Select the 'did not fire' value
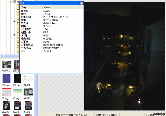 pyautogui.click(x=49, y=23)
